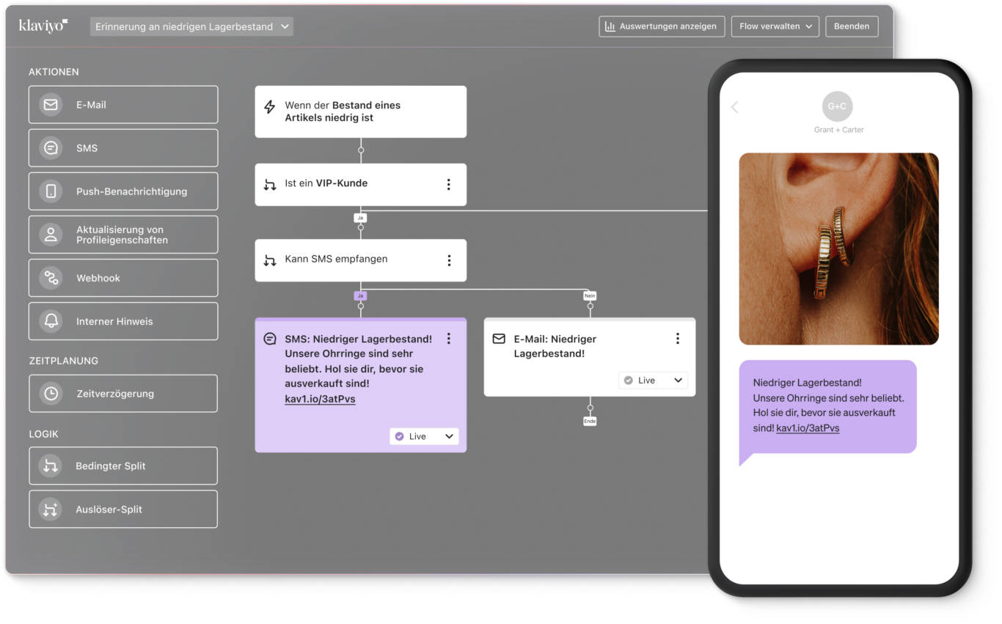Click the "Grant + Carter" sender name

tap(838, 130)
